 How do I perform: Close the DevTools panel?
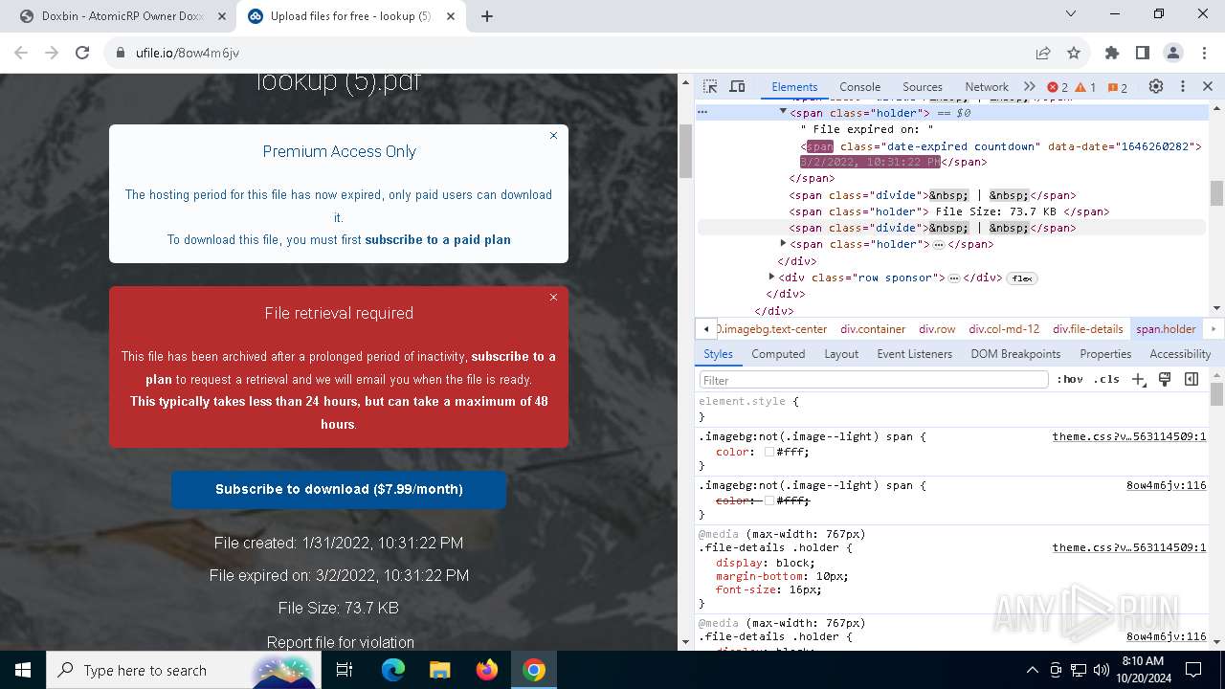(1208, 86)
